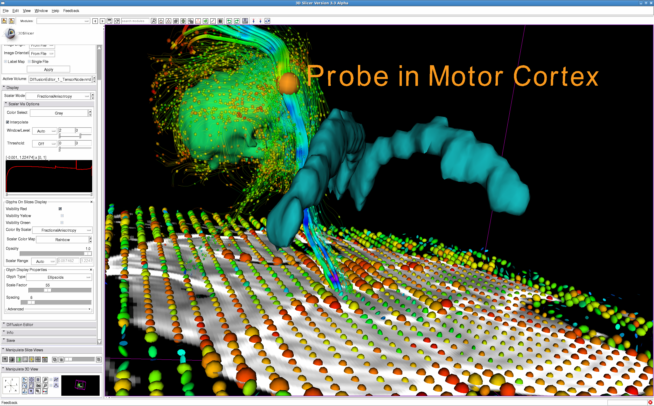This screenshot has width=654, height=406.
Task: Click the yellow crosshair slice view icon
Action: 31,359
